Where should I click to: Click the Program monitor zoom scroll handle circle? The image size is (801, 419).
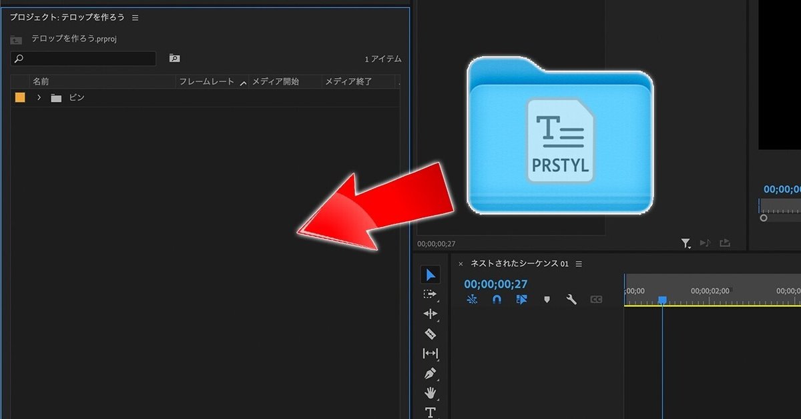pos(764,218)
